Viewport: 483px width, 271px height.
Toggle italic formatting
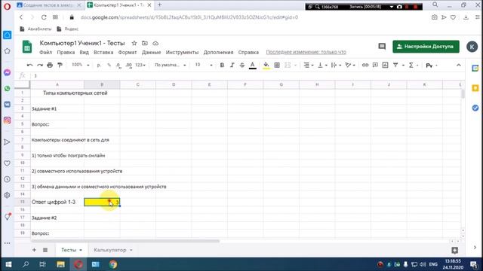232,65
